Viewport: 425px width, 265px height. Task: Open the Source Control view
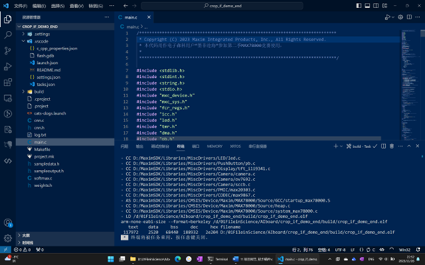click(7, 51)
